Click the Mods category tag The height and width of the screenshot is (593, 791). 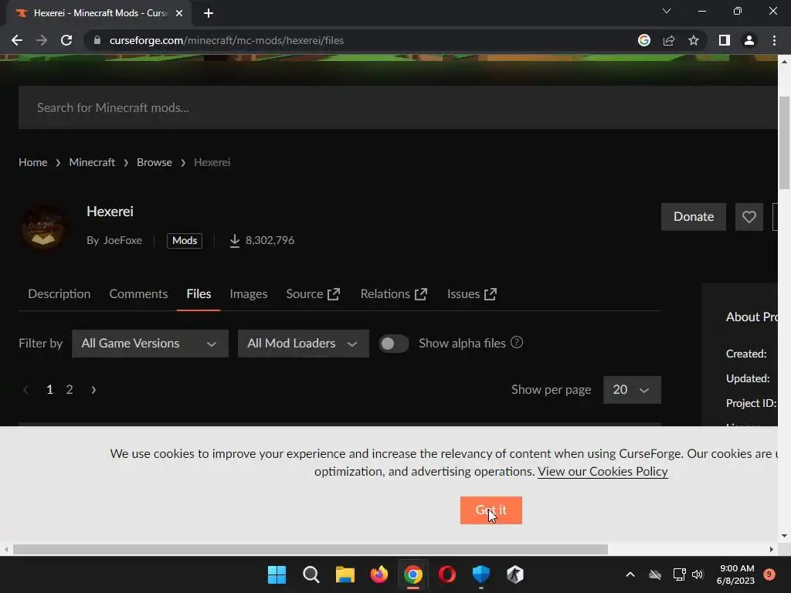point(185,241)
